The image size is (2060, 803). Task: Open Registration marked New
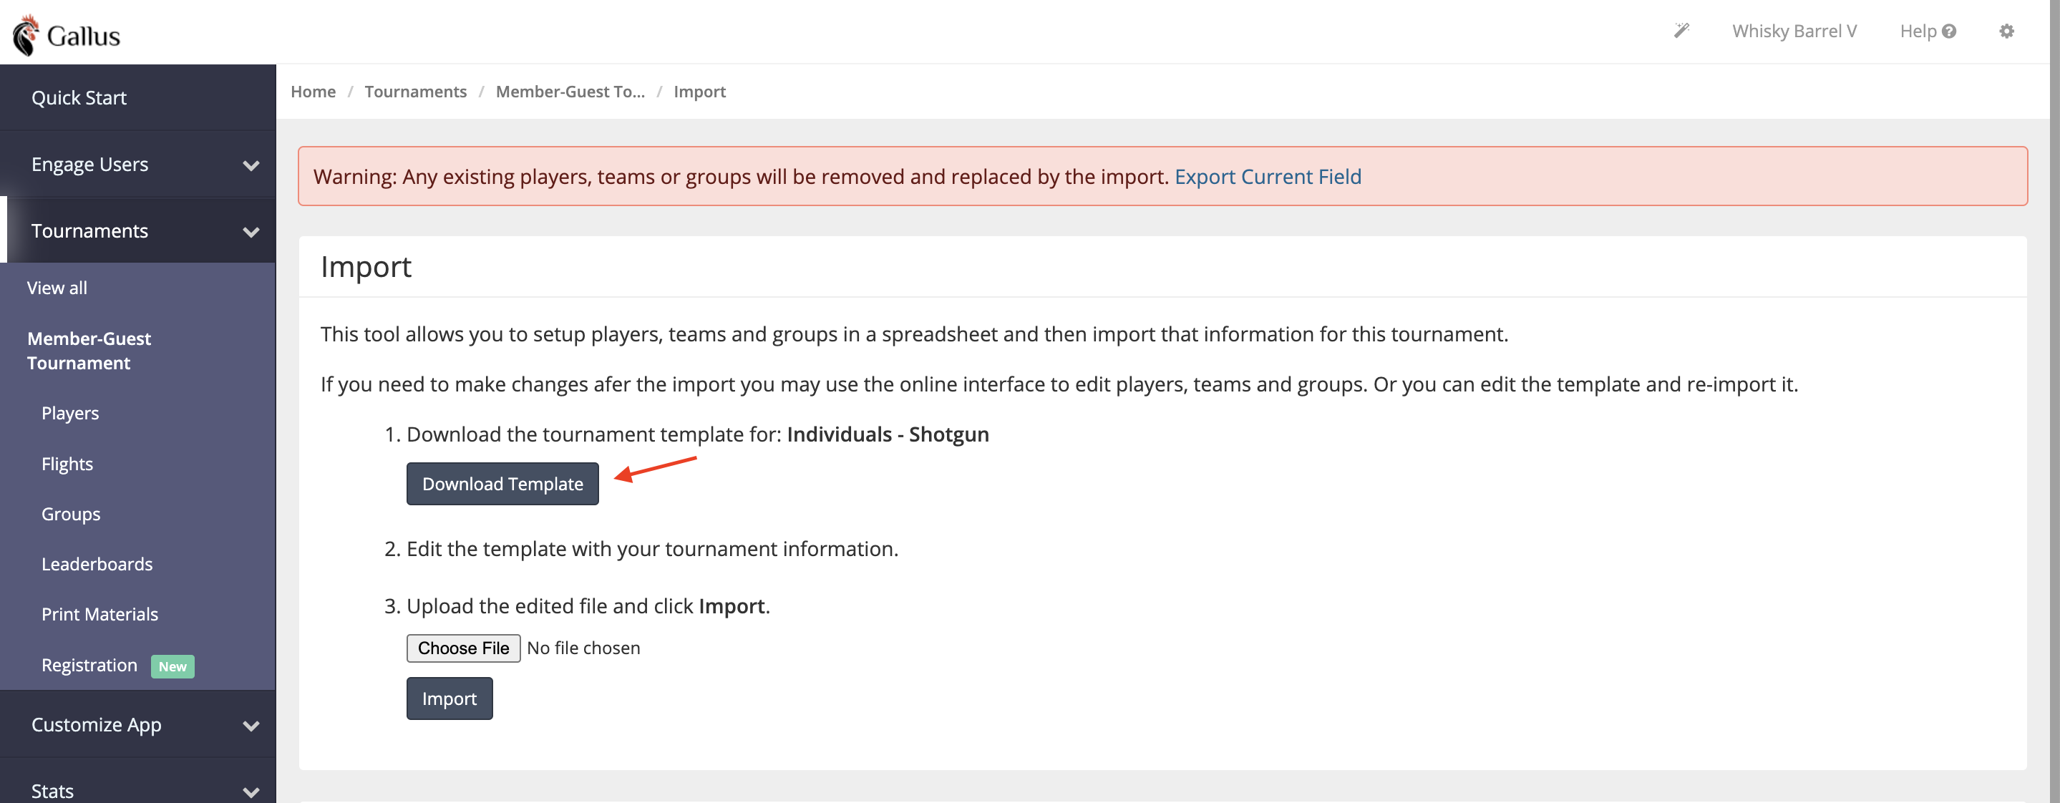point(89,666)
